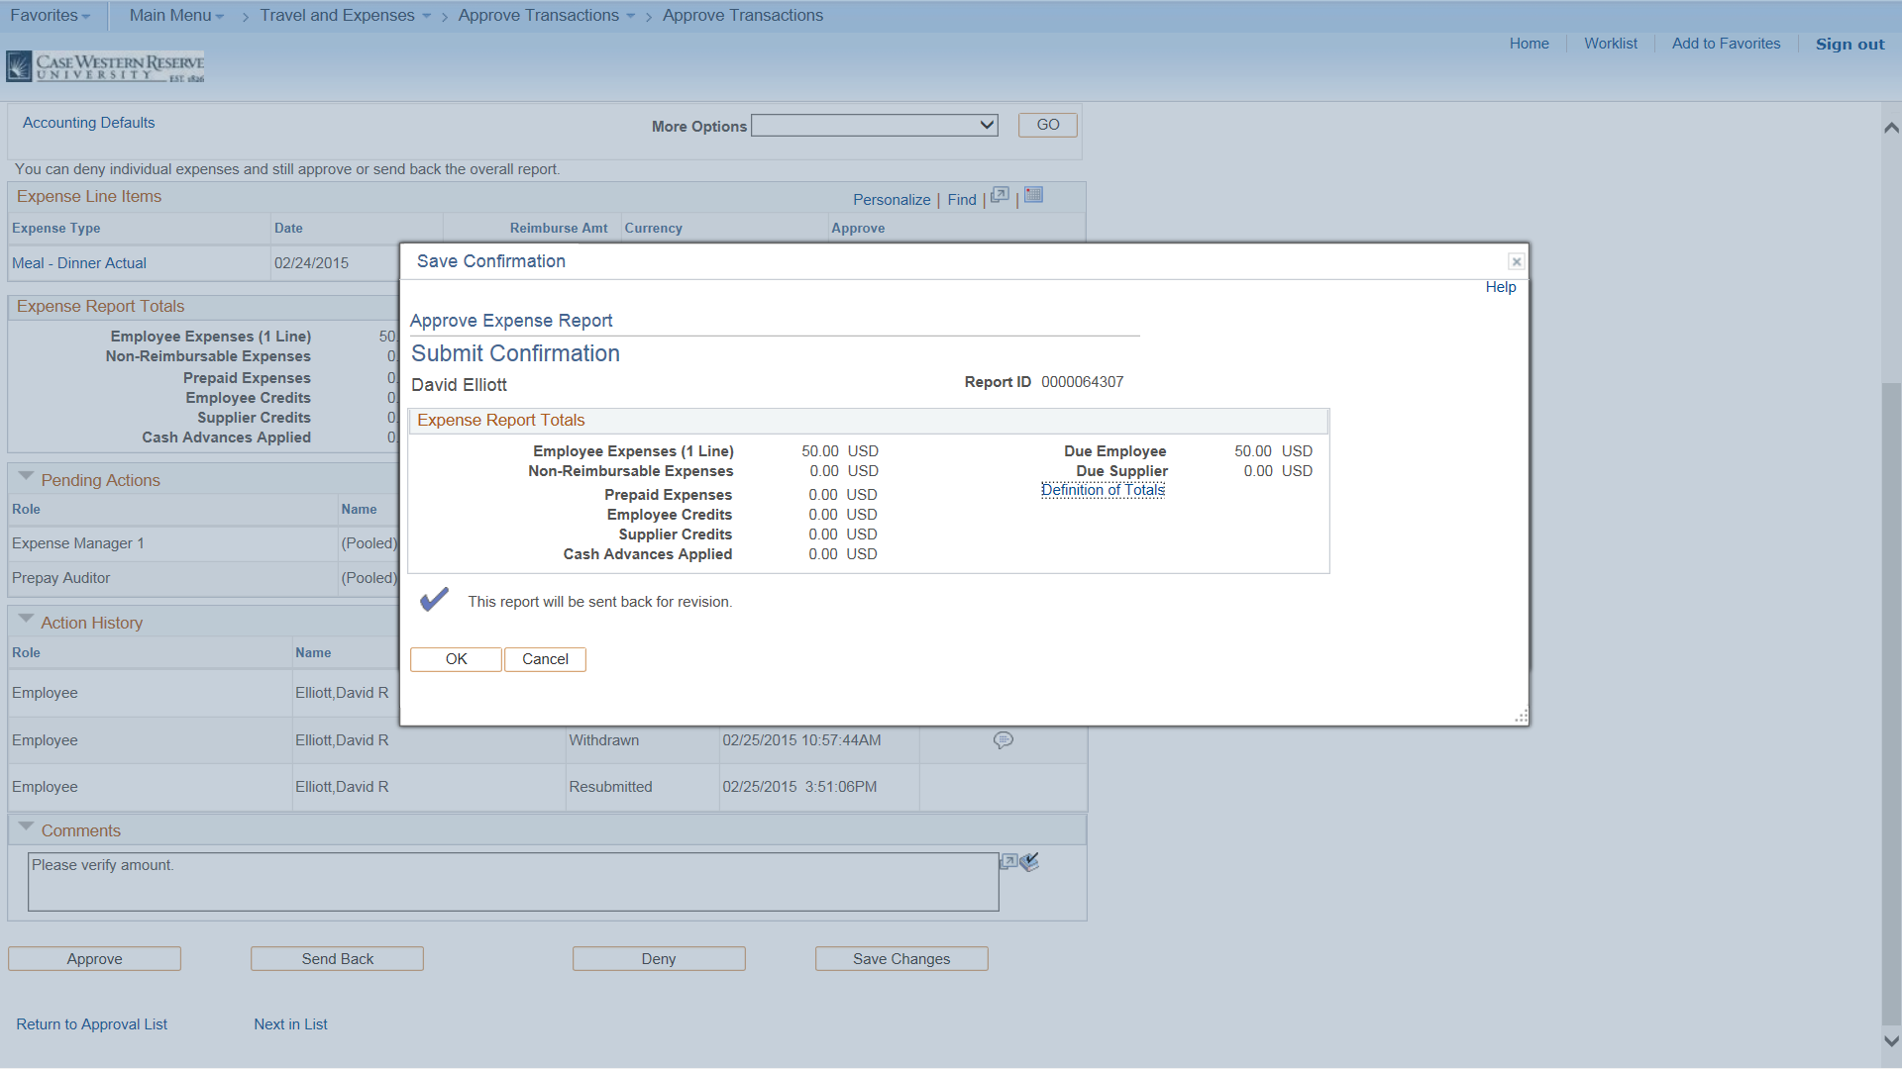
Task: Download Expense Line Items grid to Excel
Action: tap(1033, 195)
